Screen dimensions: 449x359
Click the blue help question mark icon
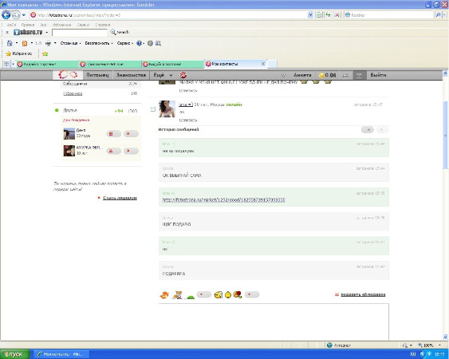[x=140, y=43]
